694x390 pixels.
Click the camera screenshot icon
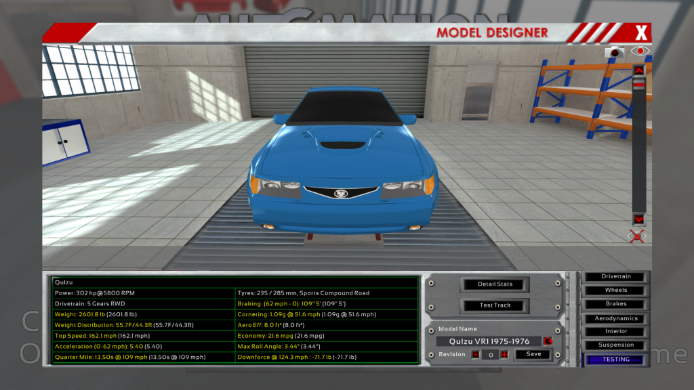pyautogui.click(x=615, y=51)
